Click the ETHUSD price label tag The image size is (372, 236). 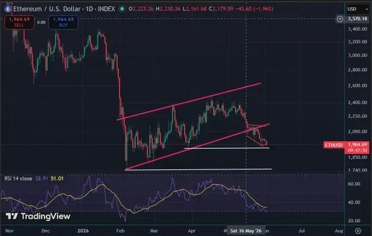tap(334, 145)
